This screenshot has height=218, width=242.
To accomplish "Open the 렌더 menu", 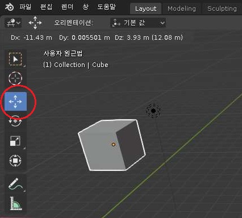I will click(67, 7).
